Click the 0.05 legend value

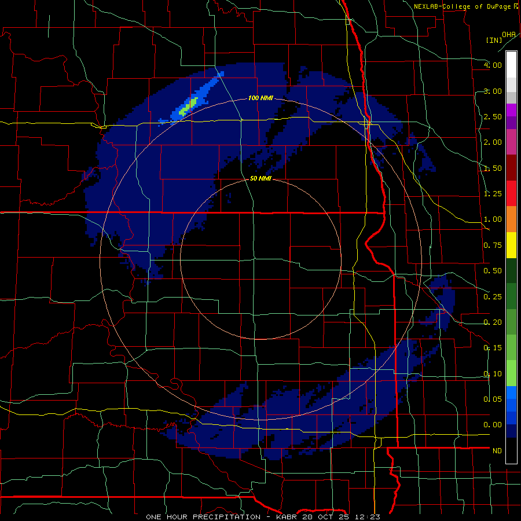493,399
